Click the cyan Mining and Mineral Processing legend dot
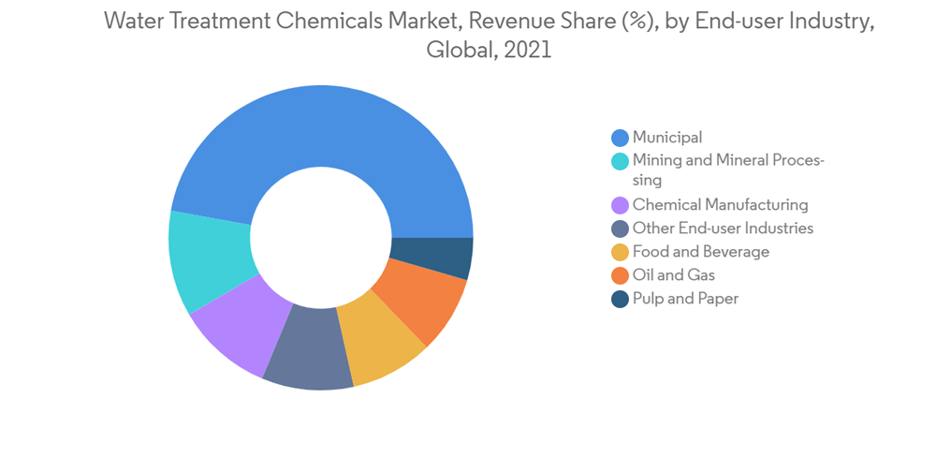 coord(620,161)
